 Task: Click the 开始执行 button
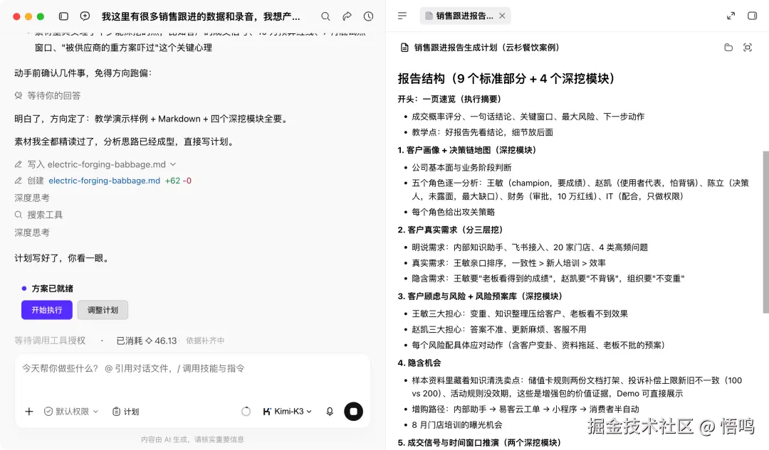pyautogui.click(x=46, y=310)
